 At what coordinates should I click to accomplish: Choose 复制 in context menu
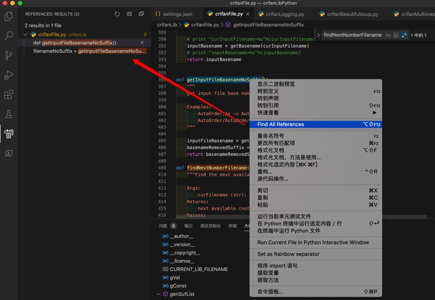tap(316, 198)
